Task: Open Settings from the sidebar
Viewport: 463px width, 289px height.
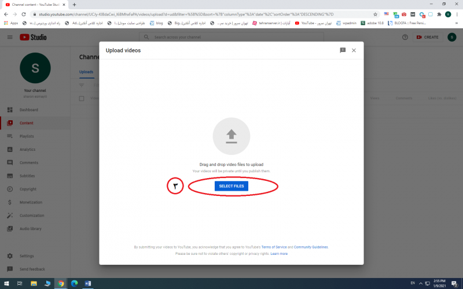Action: (x=27, y=256)
